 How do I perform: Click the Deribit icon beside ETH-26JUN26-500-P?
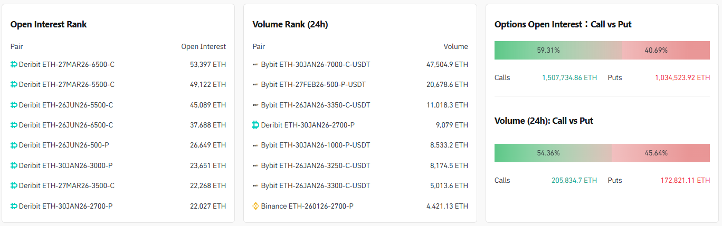tap(14, 145)
